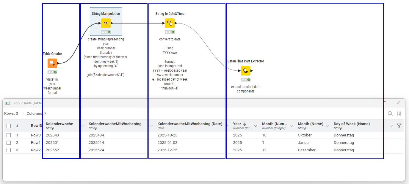Click the sort arrow beside Year

click(245, 124)
